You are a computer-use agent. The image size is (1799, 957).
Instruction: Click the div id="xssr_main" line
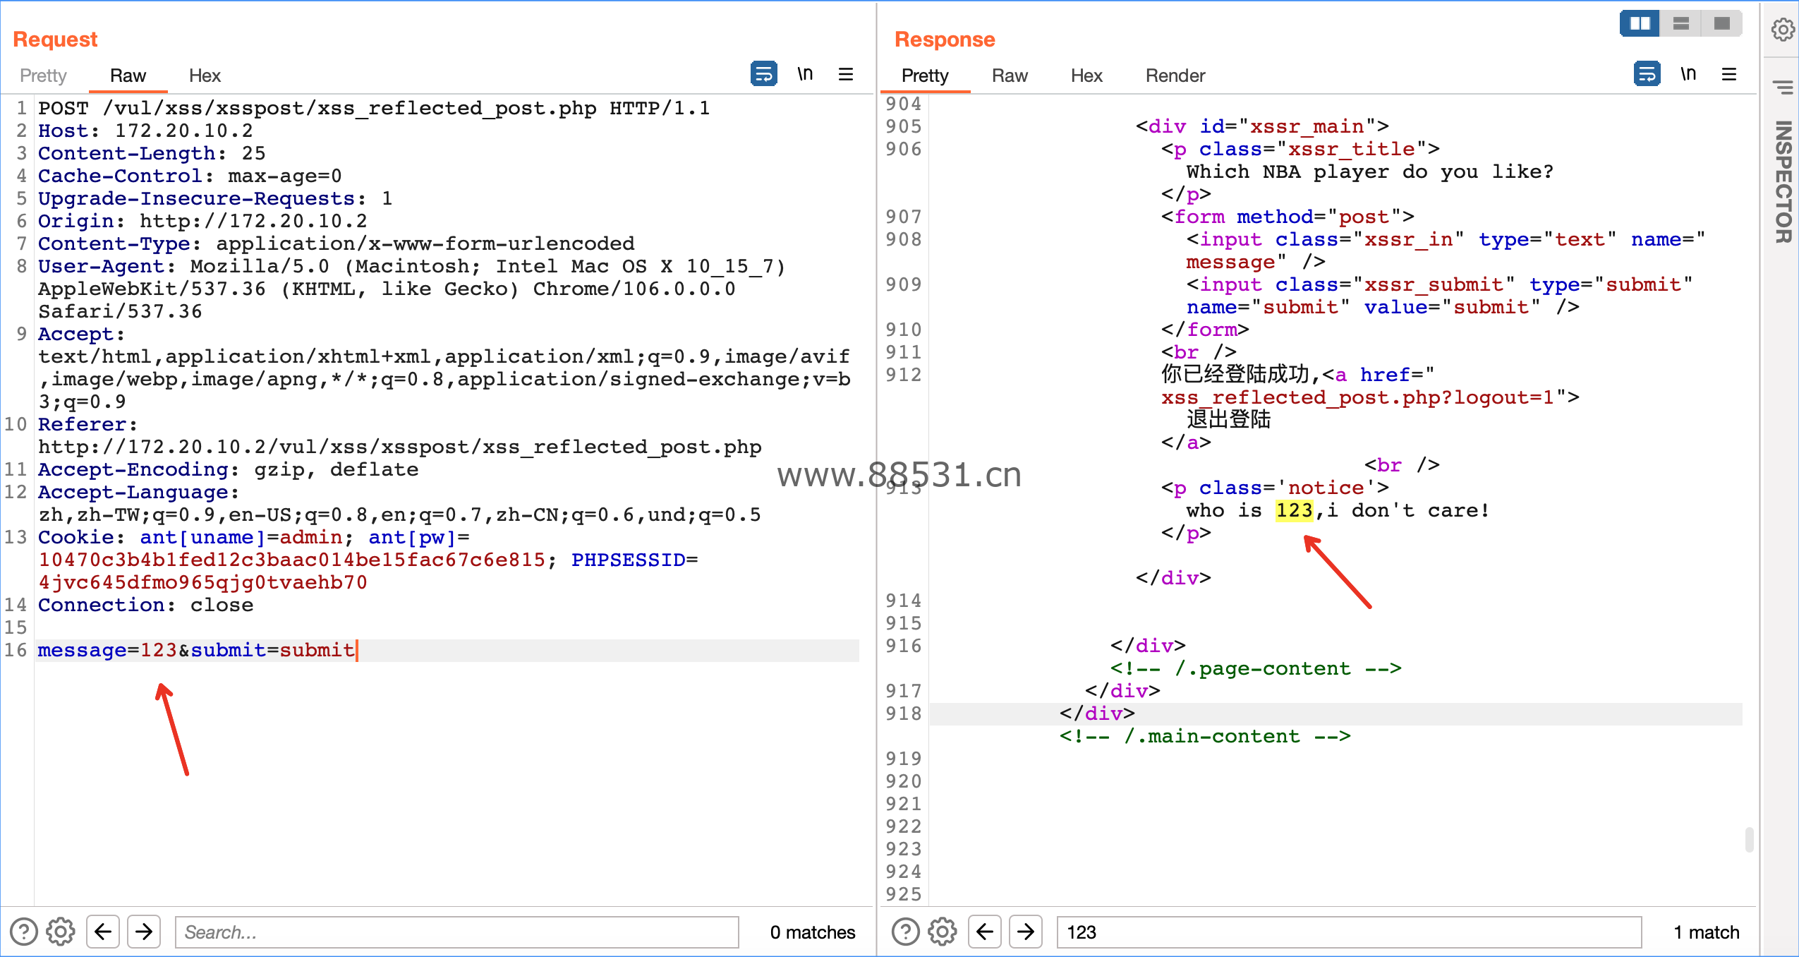(x=1262, y=126)
